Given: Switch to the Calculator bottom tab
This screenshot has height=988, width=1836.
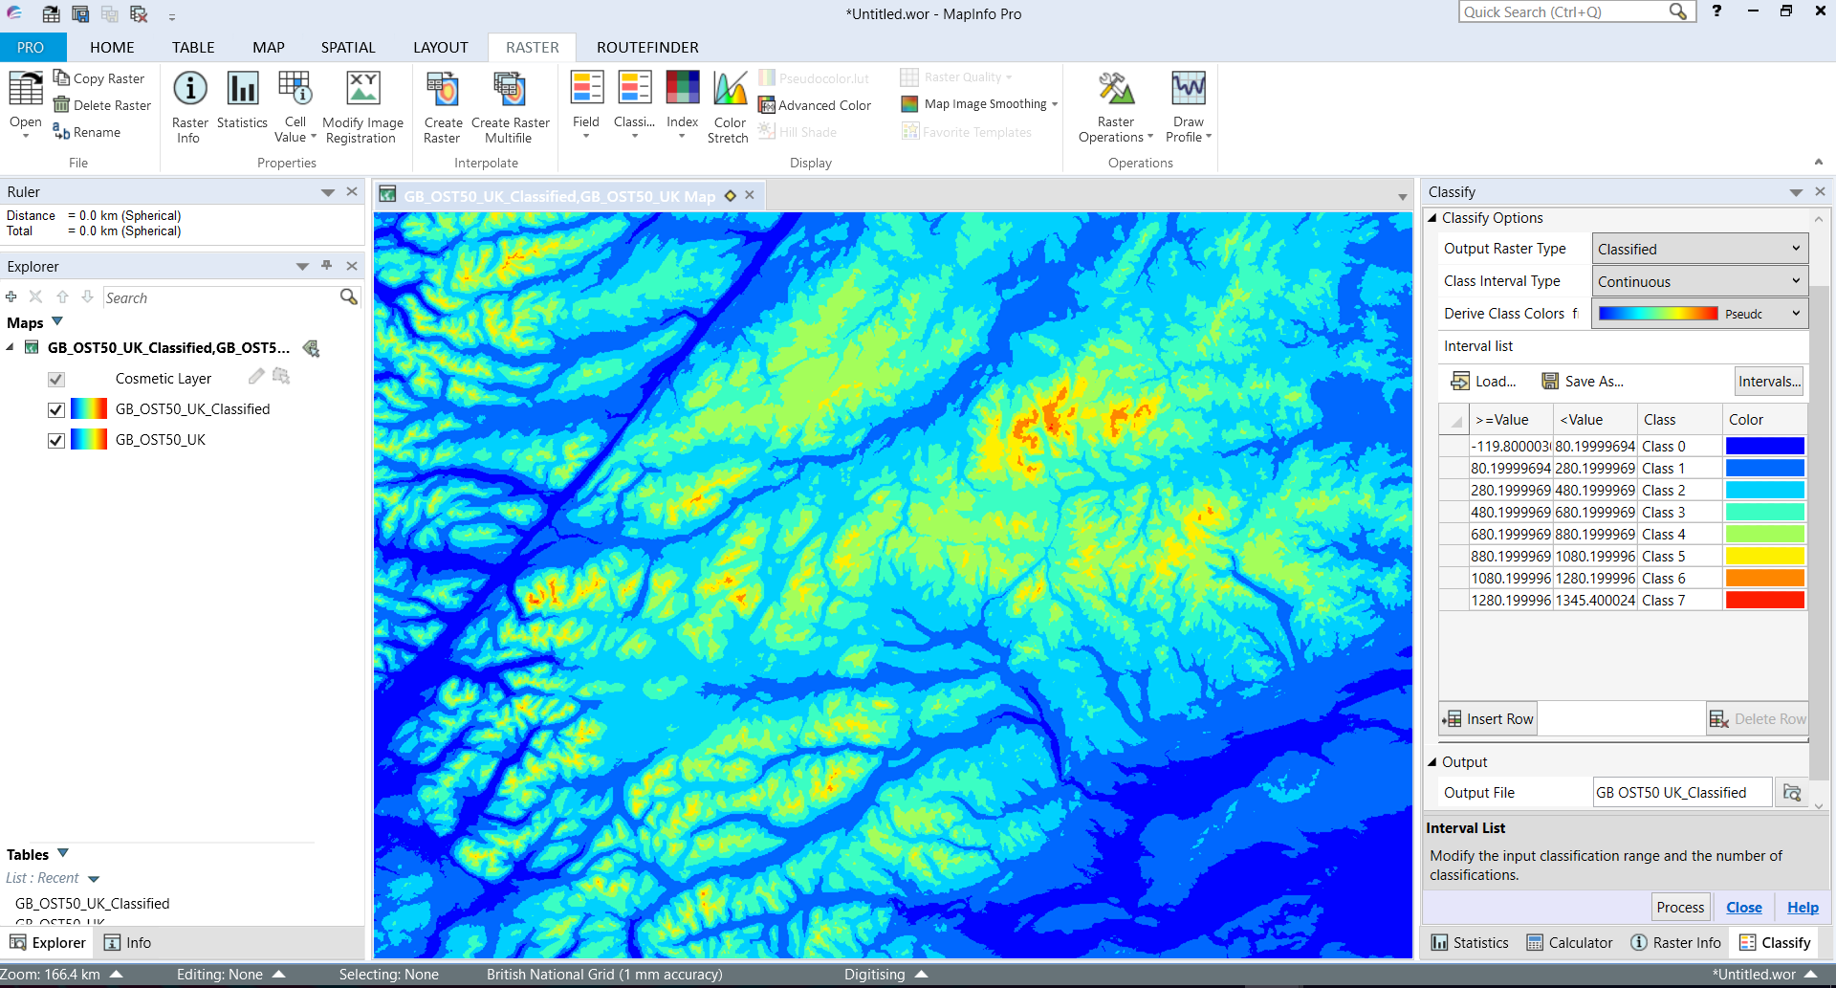Looking at the screenshot, I should coord(1569,943).
